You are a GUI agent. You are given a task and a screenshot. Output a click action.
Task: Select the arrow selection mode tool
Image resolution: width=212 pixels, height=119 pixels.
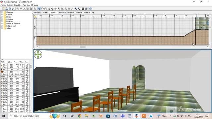coord(39,9)
